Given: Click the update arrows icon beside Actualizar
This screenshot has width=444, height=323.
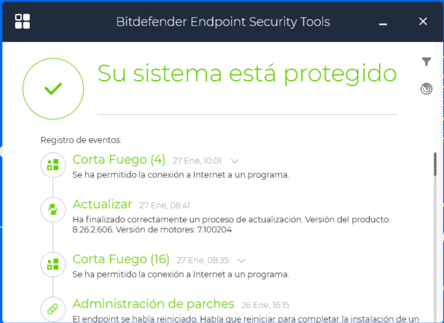Looking at the screenshot, I should [x=53, y=209].
